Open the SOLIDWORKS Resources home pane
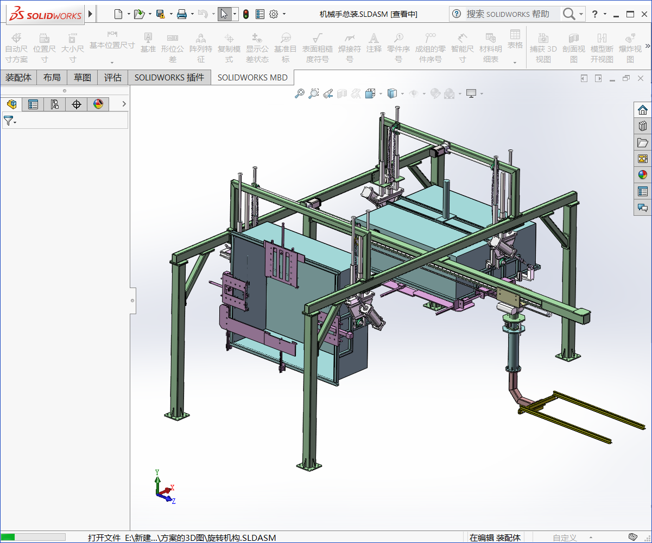652x543 pixels. coord(643,110)
